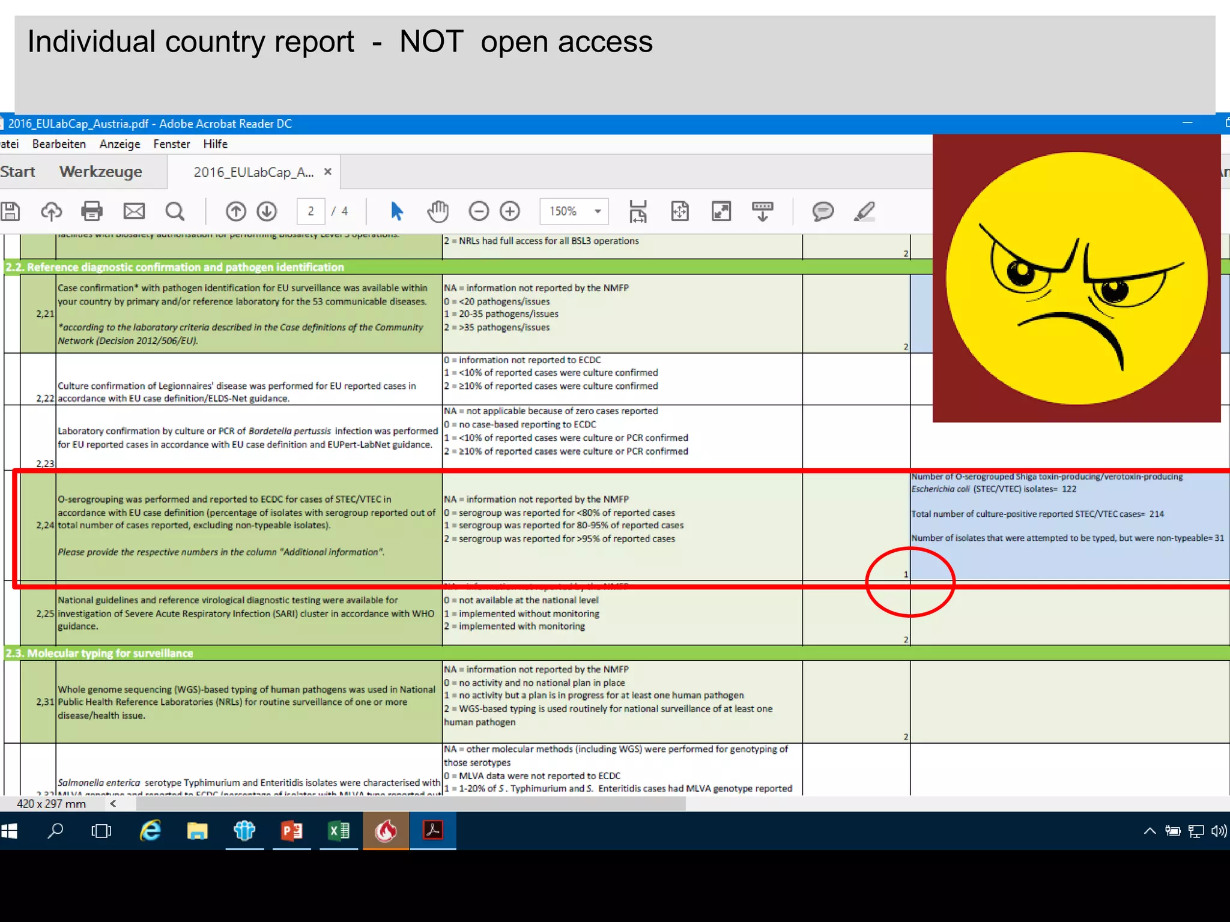Switch to Acrobat Reader on taskbar
The image size is (1230, 922).
pyautogui.click(x=433, y=831)
